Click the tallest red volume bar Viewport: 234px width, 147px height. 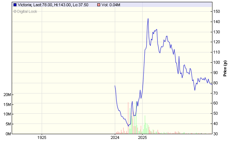(128, 118)
